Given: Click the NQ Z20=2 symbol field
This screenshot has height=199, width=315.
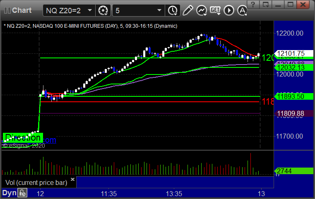Looking at the screenshot, I should (x=69, y=10).
